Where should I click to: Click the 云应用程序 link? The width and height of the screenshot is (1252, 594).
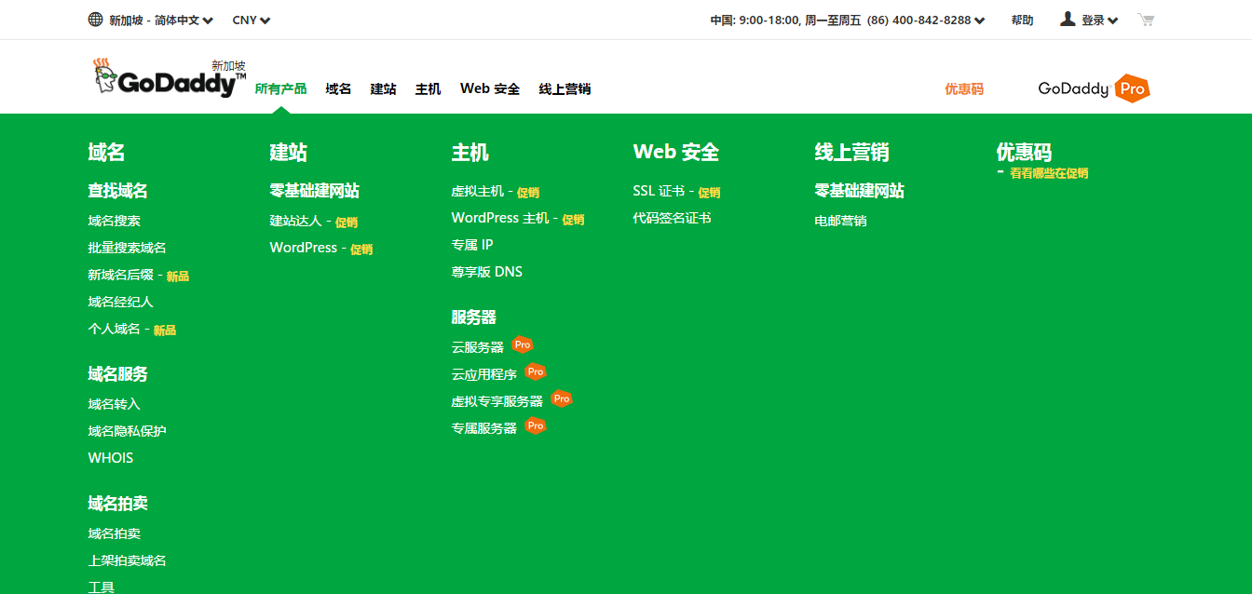tap(484, 374)
